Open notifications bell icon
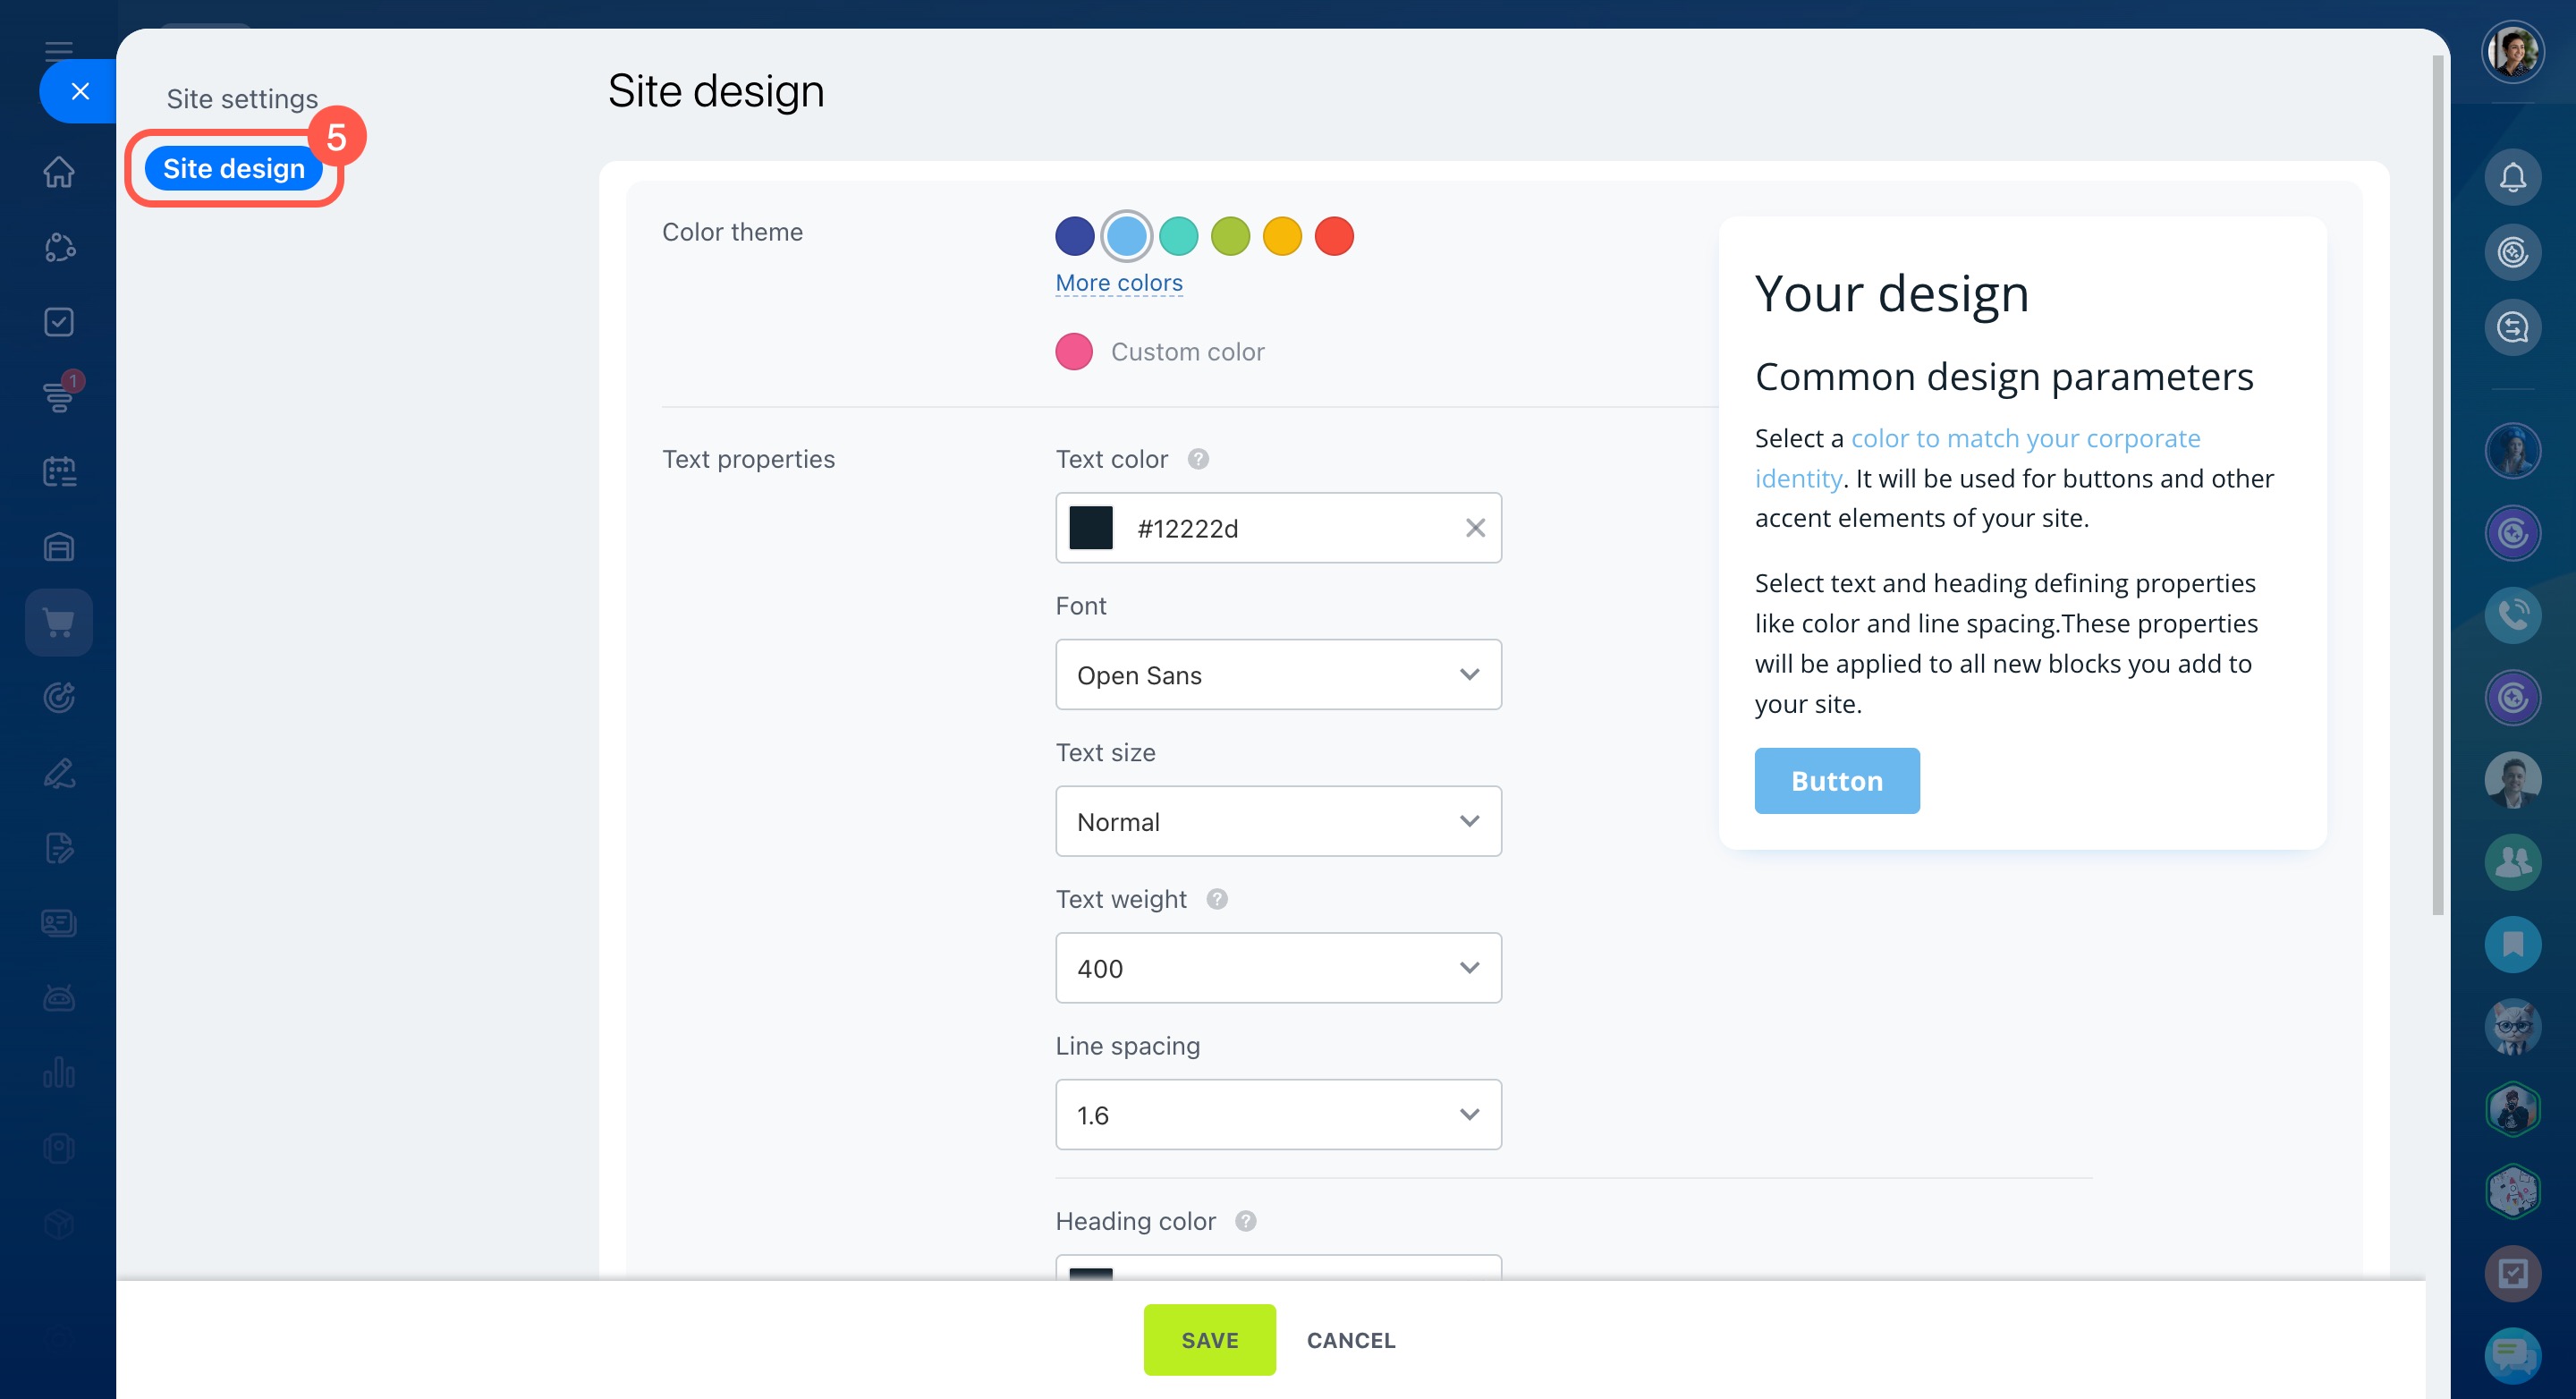 pyautogui.click(x=2512, y=178)
